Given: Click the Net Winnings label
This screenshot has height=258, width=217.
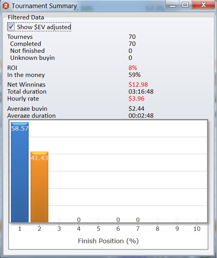Looking at the screenshot, I should (x=26, y=85).
